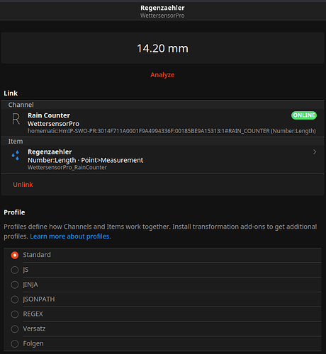Click the homematic channel UID text

(172, 131)
